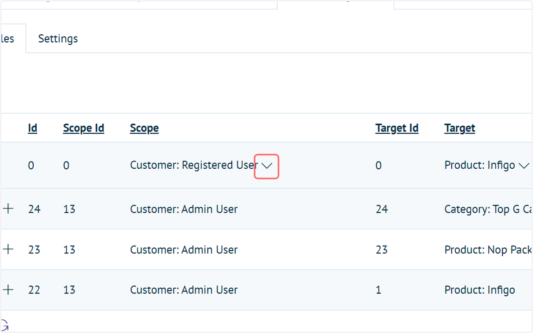Click the 'Product: Nop Pack' target cell
This screenshot has height=333, width=533.
coord(488,250)
